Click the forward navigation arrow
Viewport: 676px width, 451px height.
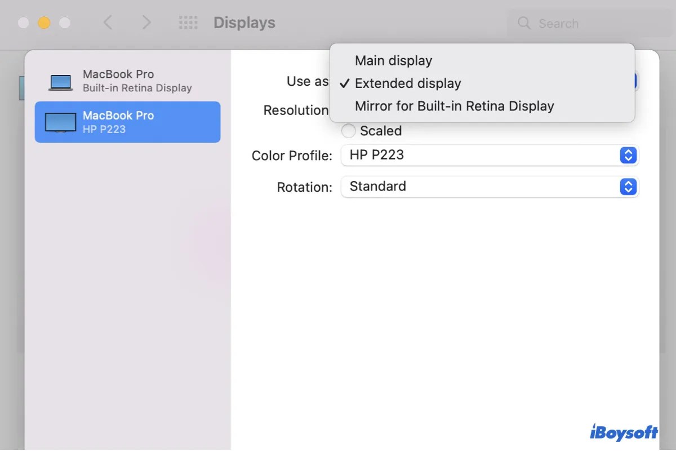146,23
